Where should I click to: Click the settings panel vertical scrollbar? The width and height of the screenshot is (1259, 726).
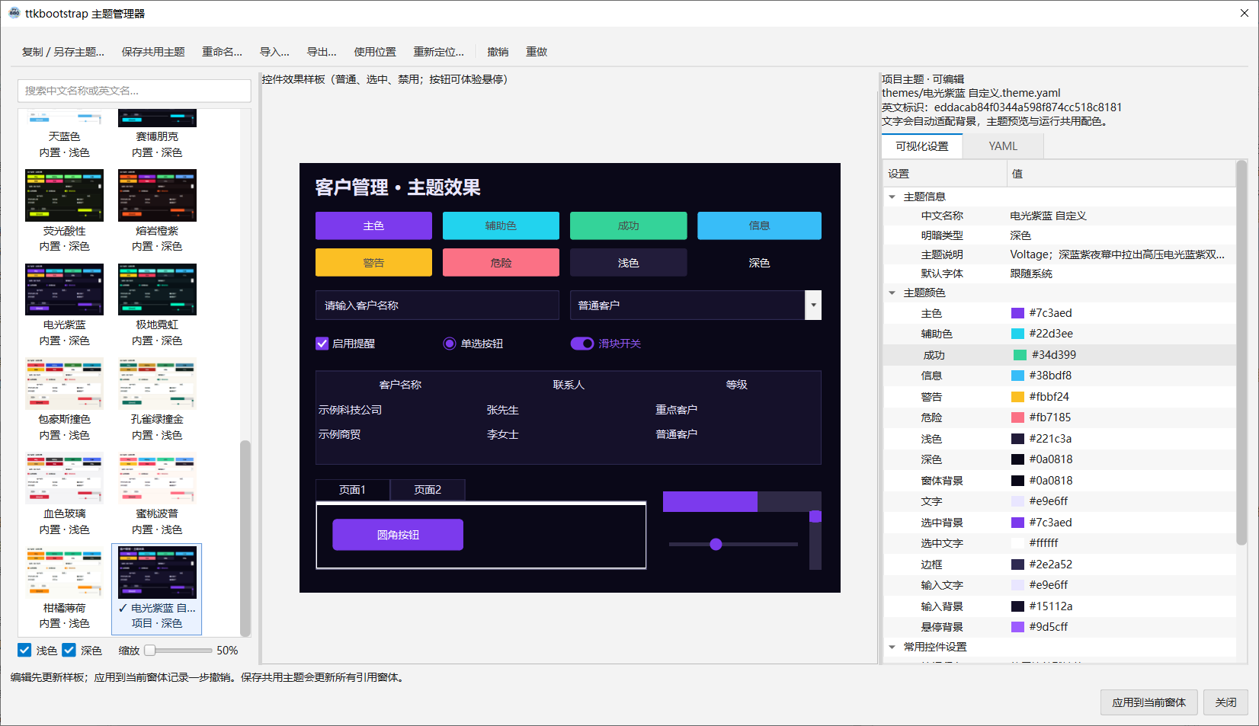[1241, 352]
